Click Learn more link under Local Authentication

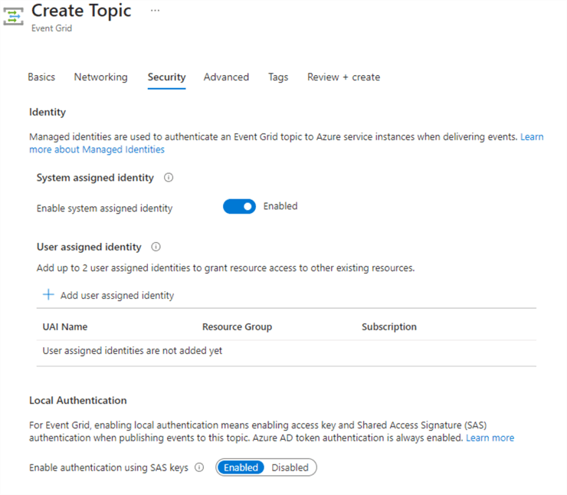[490, 438]
